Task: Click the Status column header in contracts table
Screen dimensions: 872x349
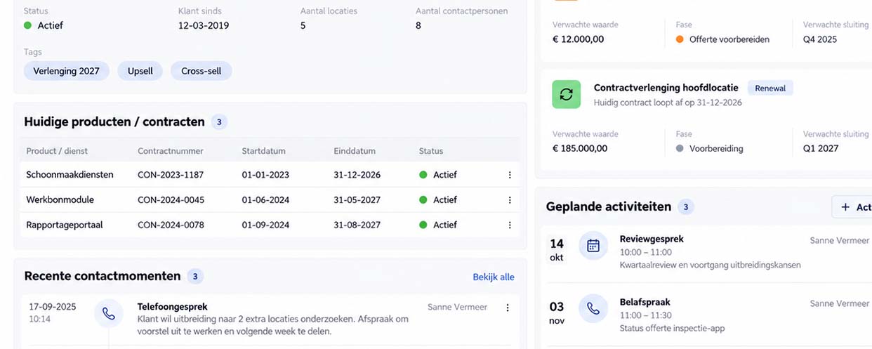Action: click(431, 151)
